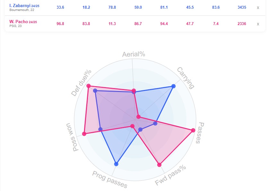Click the blue Poss won data point
Viewport: 267px width, 191px height.
100,130
